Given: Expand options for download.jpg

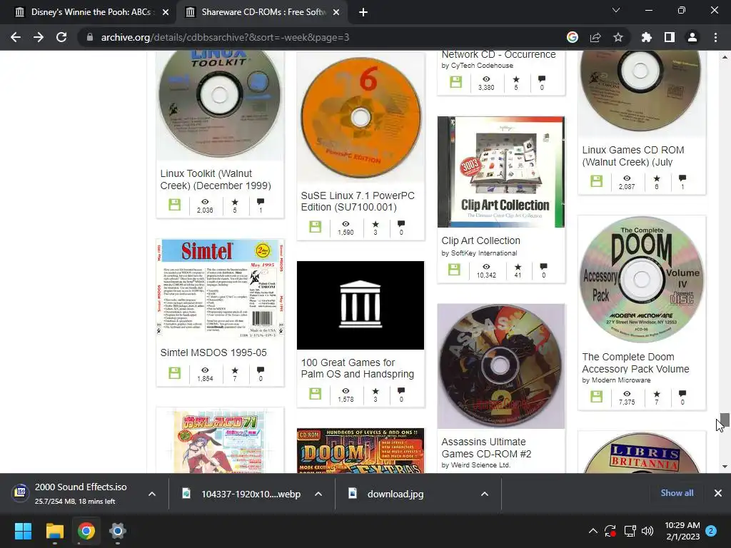Looking at the screenshot, I should coord(485,494).
